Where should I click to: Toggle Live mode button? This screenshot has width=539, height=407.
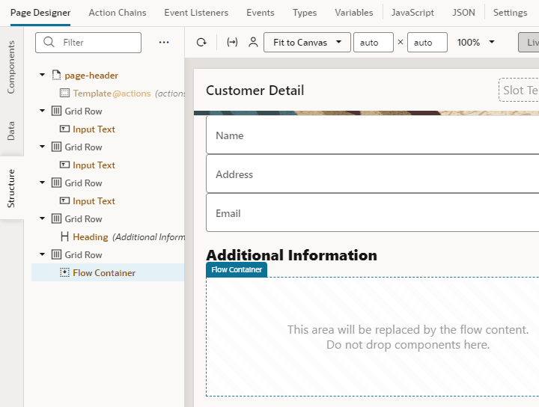point(529,43)
